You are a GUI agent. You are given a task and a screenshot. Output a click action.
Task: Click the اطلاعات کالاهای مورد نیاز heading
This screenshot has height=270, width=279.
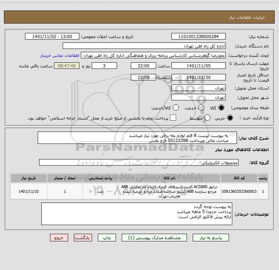coord(242,150)
